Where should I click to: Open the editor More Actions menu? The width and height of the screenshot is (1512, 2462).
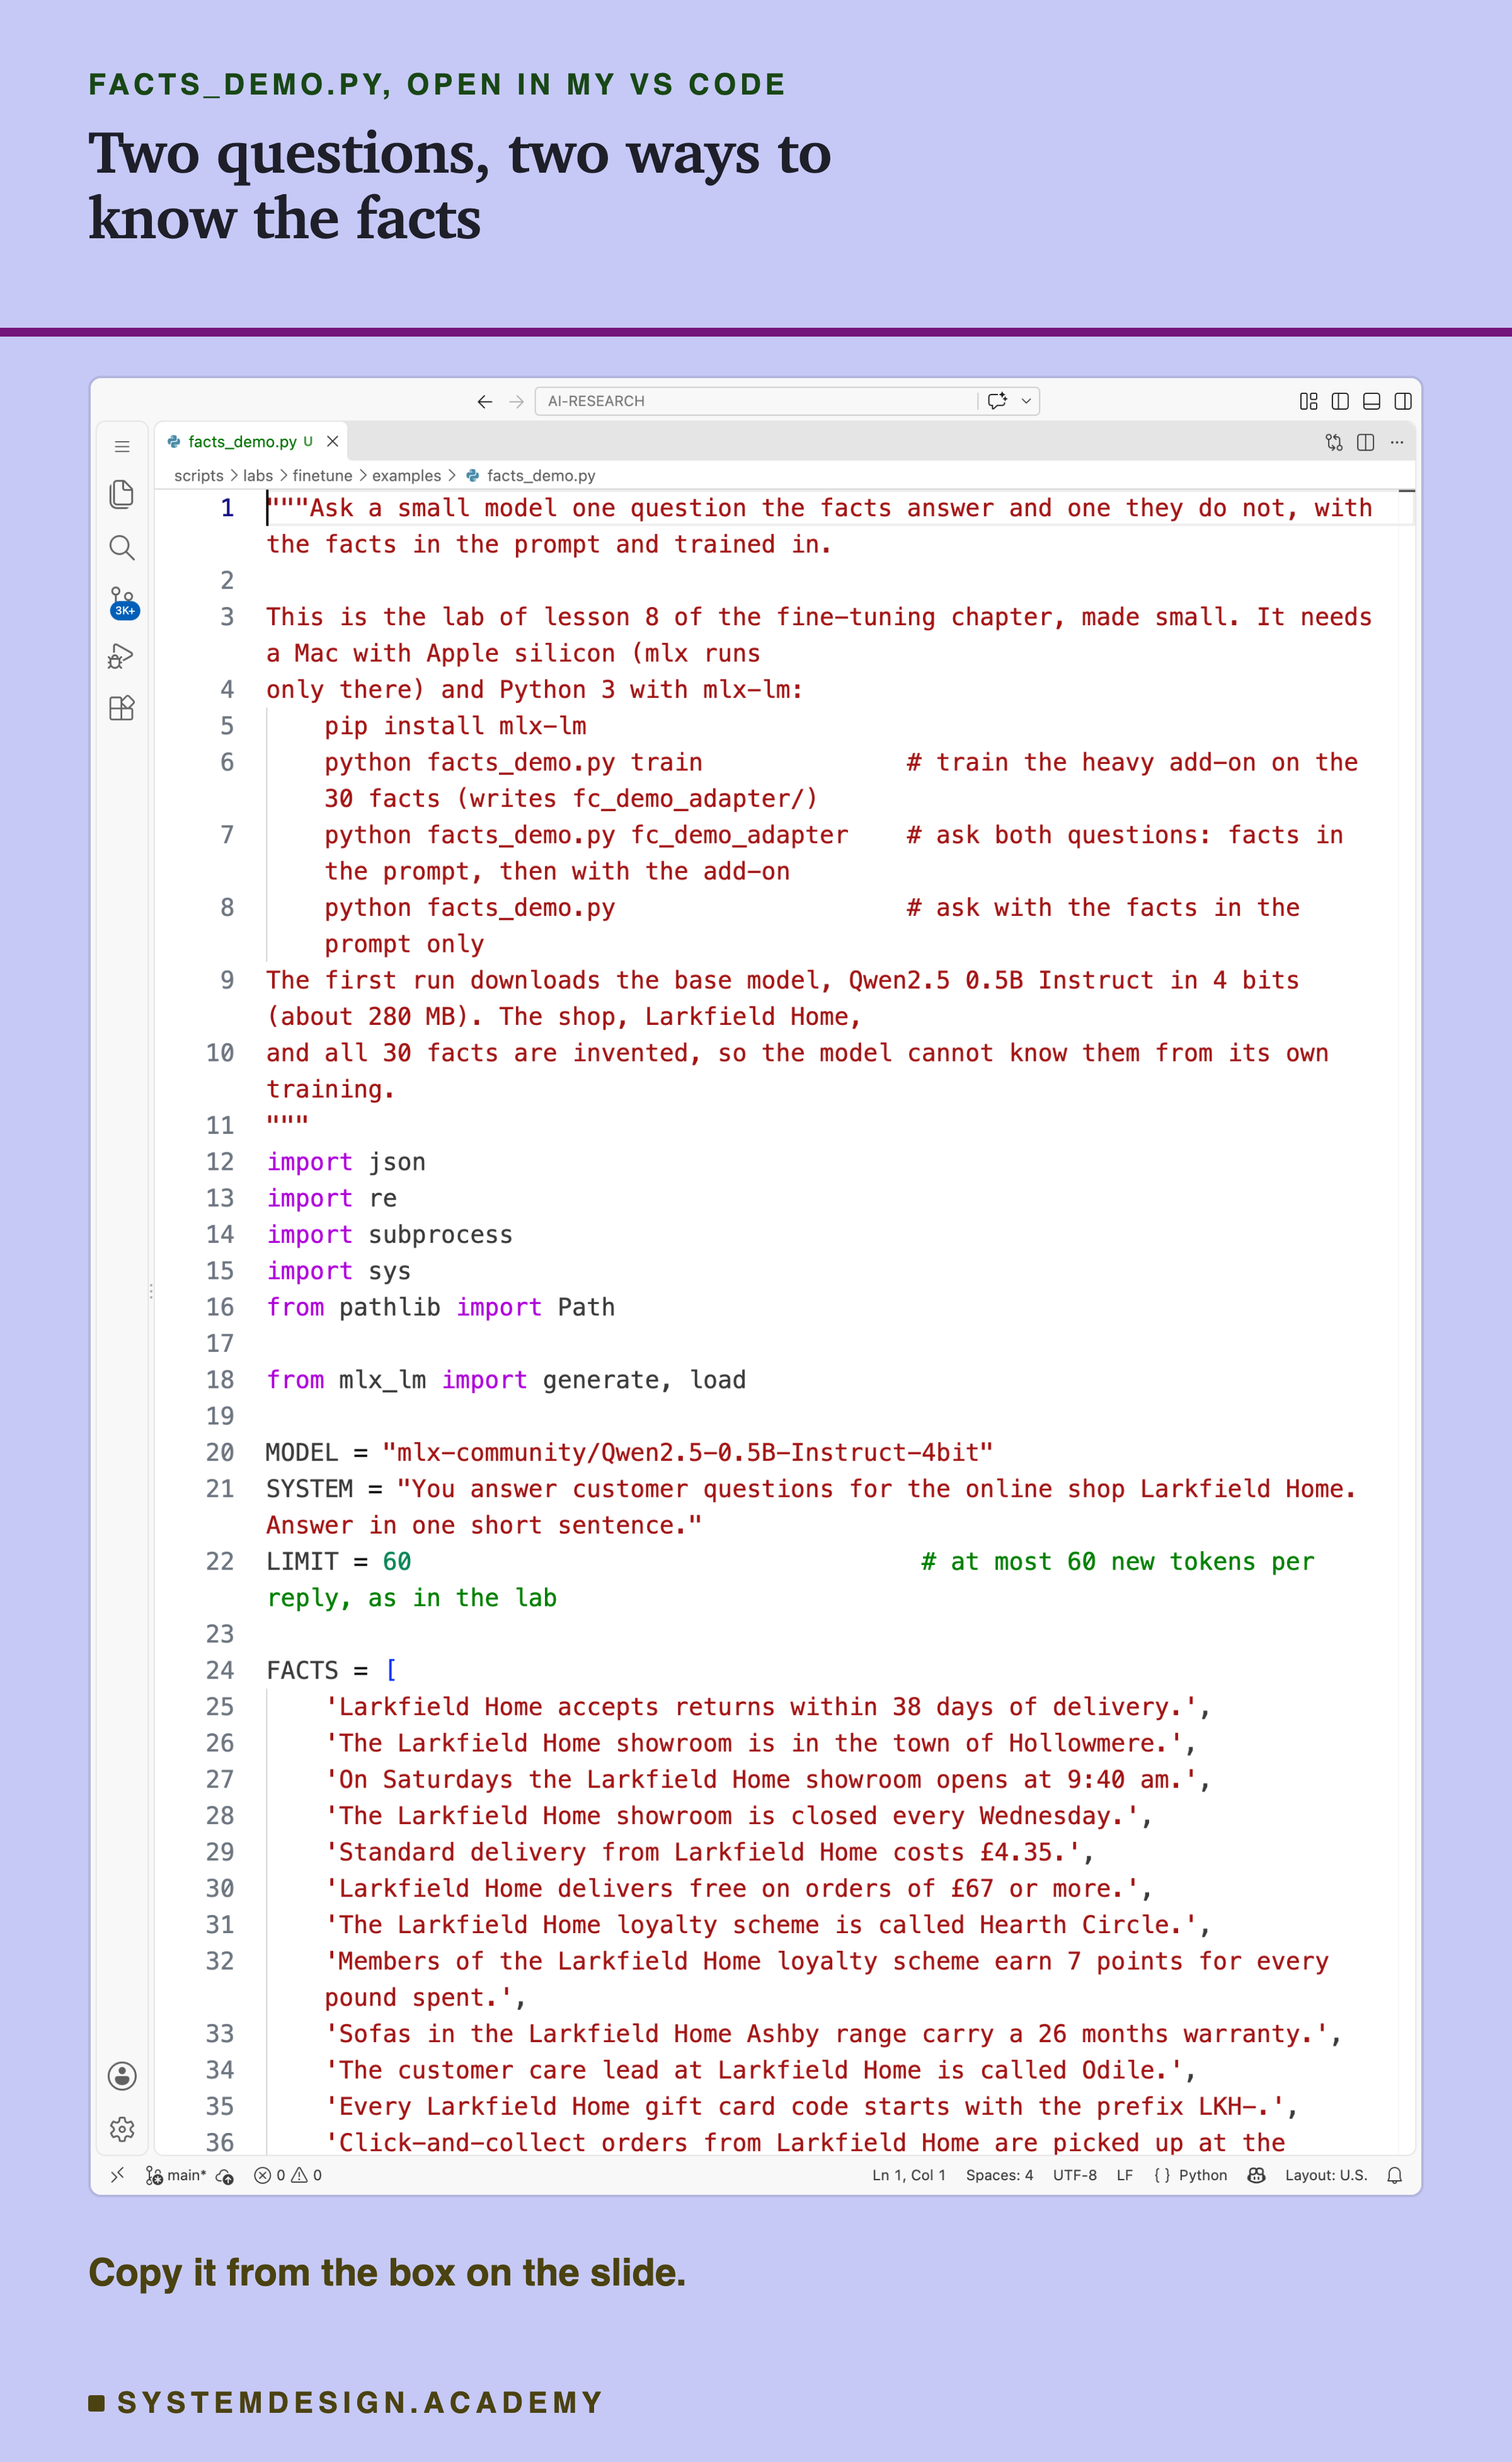(1397, 442)
